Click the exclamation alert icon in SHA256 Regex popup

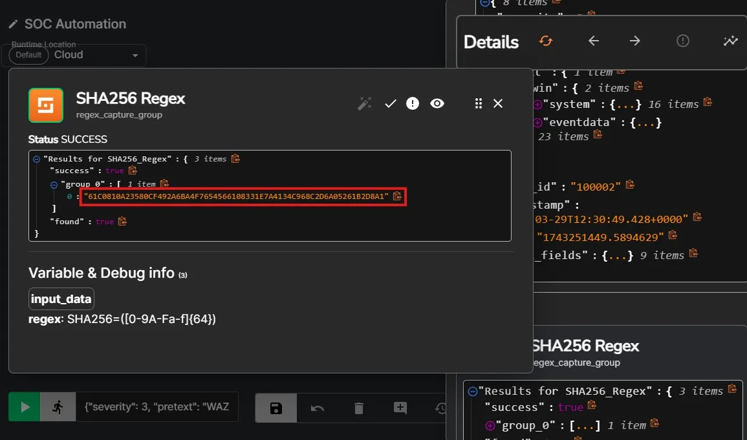413,103
